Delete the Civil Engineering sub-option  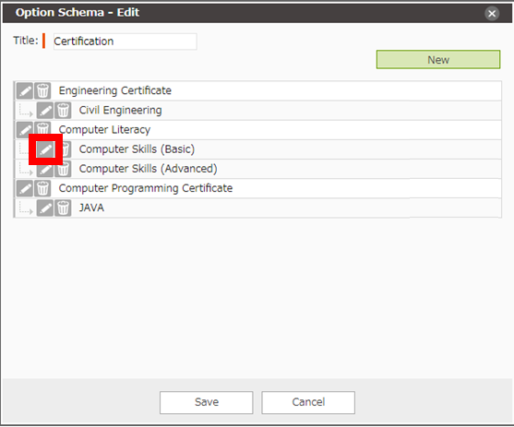(63, 110)
